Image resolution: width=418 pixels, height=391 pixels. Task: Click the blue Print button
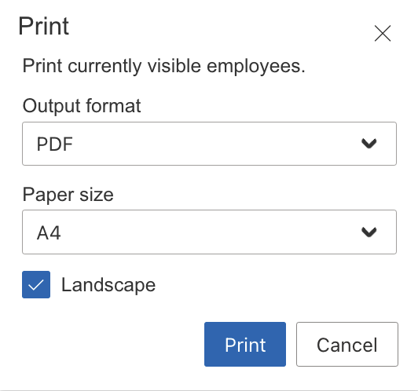pyautogui.click(x=245, y=344)
